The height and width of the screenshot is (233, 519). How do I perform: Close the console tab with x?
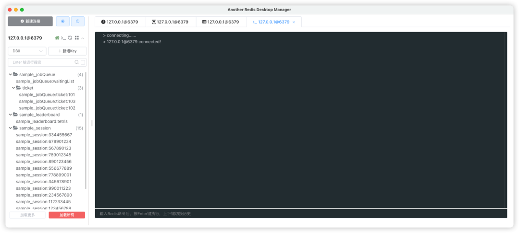tap(294, 22)
